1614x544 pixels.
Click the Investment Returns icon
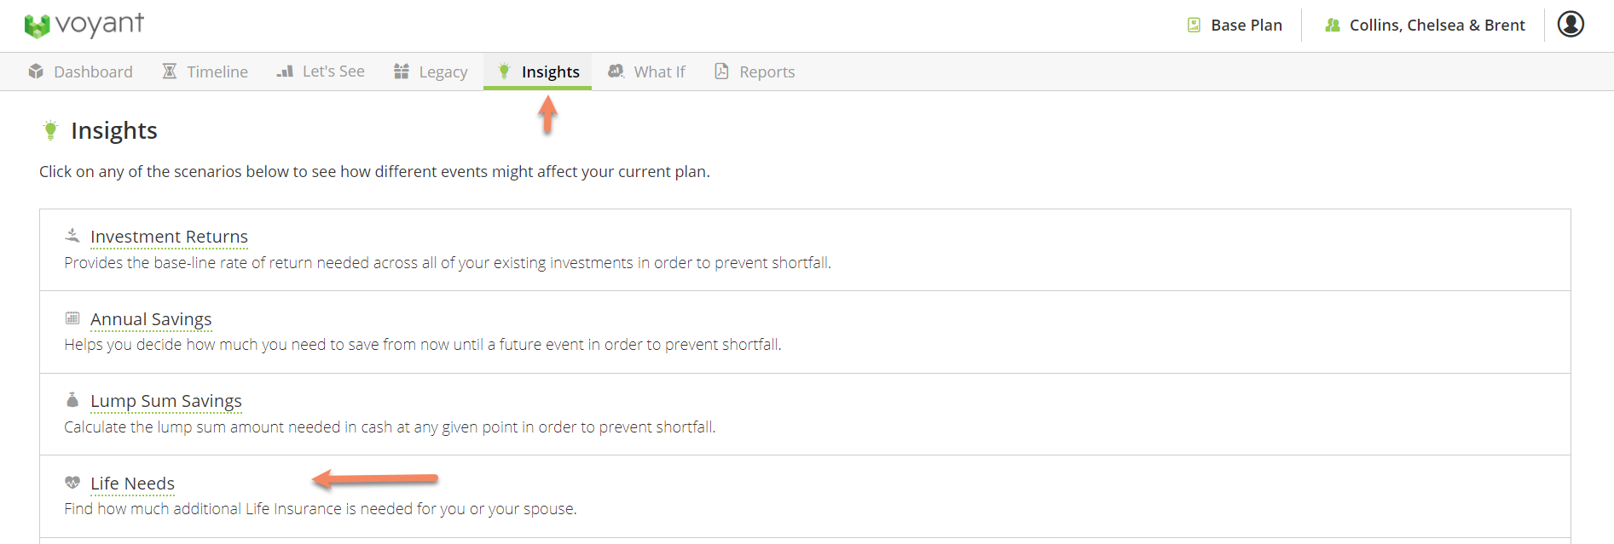[x=72, y=235]
